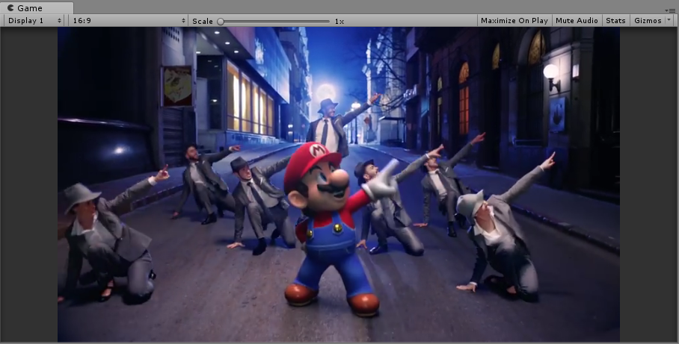The height and width of the screenshot is (344, 679).
Task: Open the 16:9 aspect ratio dropdown
Action: click(x=129, y=20)
